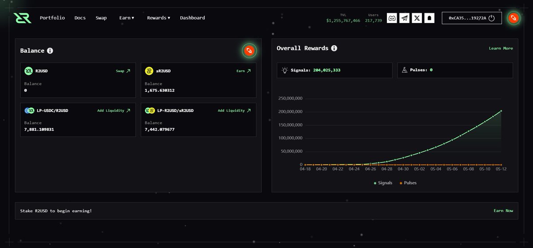Click the TVL value $1,255,767,466
This screenshot has width=533, height=248.
[343, 20]
